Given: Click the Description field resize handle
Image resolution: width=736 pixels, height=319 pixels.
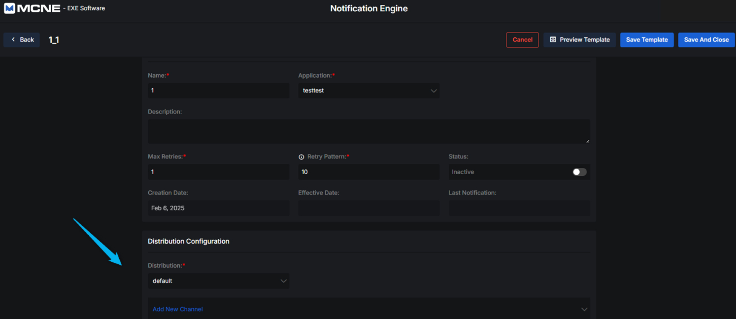Looking at the screenshot, I should pos(588,141).
